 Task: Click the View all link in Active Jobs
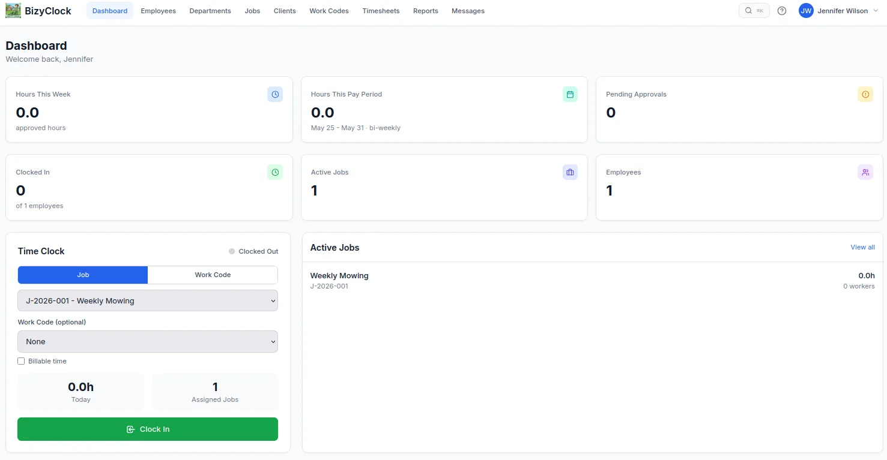coord(862,247)
